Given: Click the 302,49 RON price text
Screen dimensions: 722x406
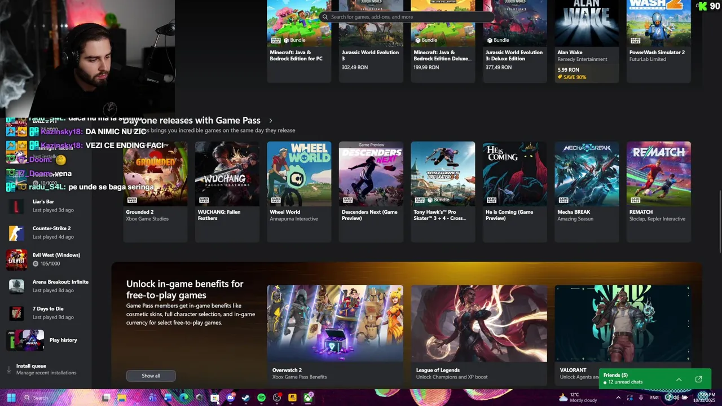Looking at the screenshot, I should [x=355, y=67].
